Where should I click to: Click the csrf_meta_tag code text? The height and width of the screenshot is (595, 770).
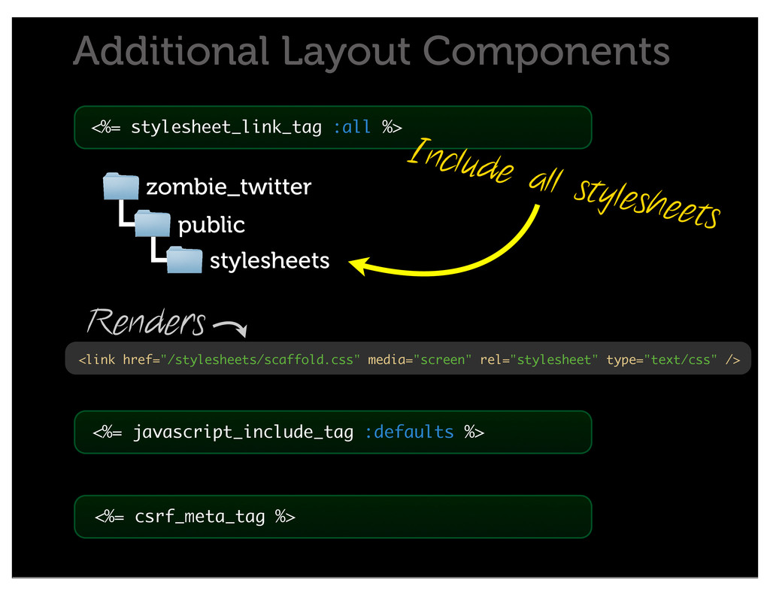200,517
